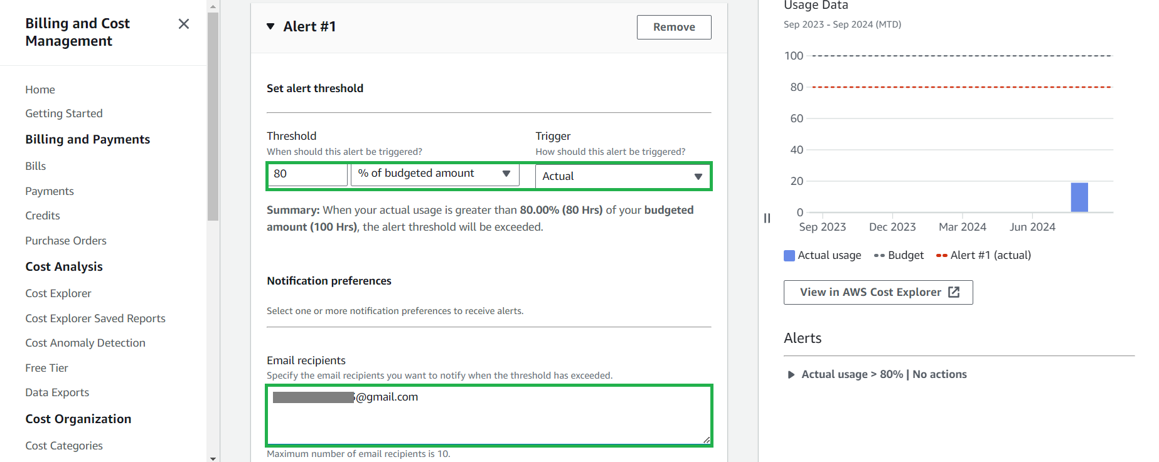Click the panel divider resize handle
1159x462 pixels.
point(767,218)
